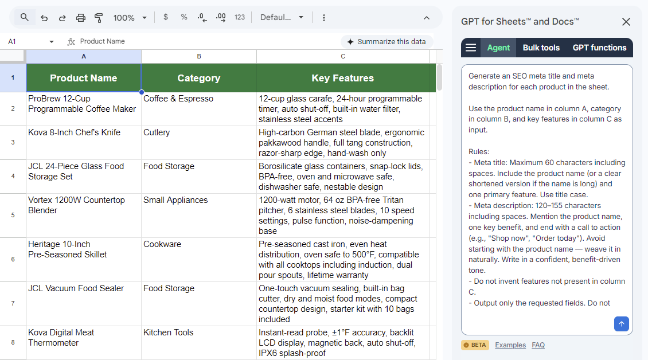The image size is (648, 360).
Task: Open more number formats with 123
Action: tap(240, 17)
